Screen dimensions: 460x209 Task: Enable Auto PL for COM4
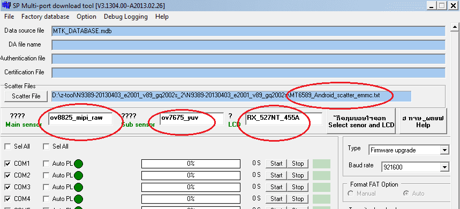point(46,199)
